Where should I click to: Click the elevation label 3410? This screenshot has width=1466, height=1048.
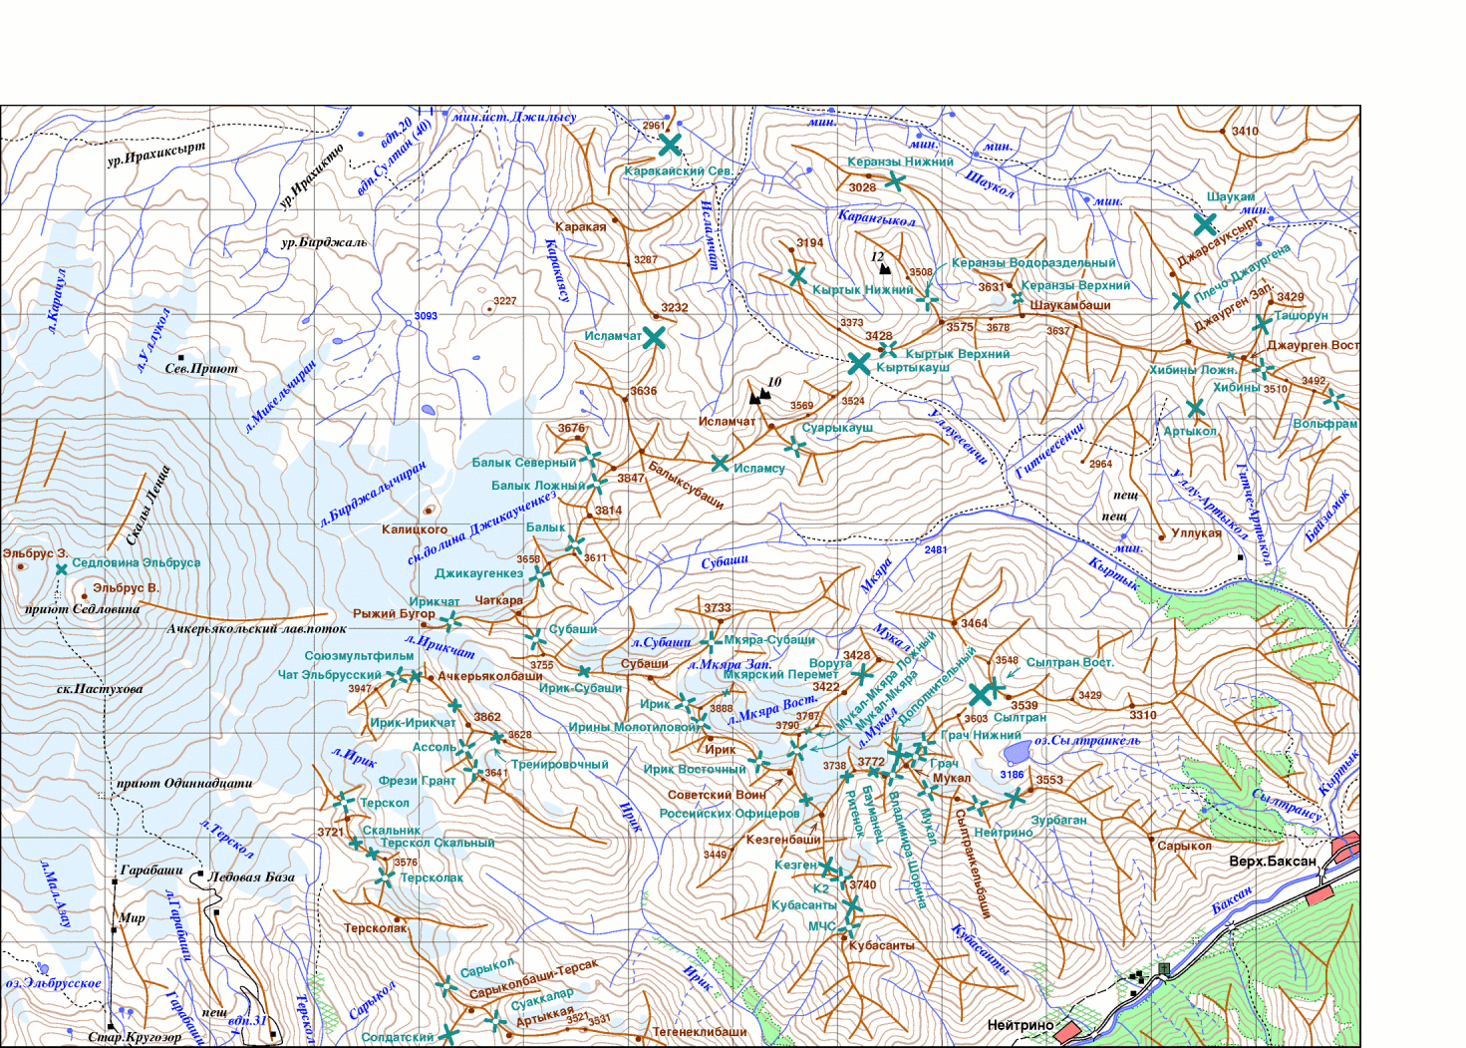[x=1245, y=131]
